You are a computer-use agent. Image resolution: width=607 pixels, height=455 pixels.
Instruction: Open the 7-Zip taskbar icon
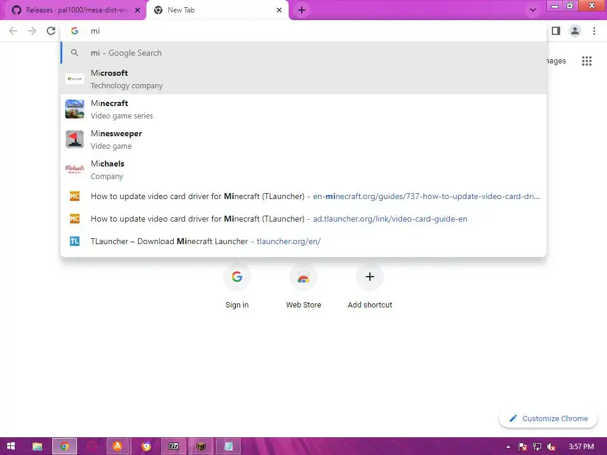tap(174, 446)
